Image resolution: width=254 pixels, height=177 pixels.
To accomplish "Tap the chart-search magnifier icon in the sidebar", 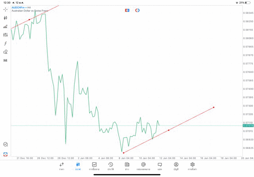I will 6,145.
